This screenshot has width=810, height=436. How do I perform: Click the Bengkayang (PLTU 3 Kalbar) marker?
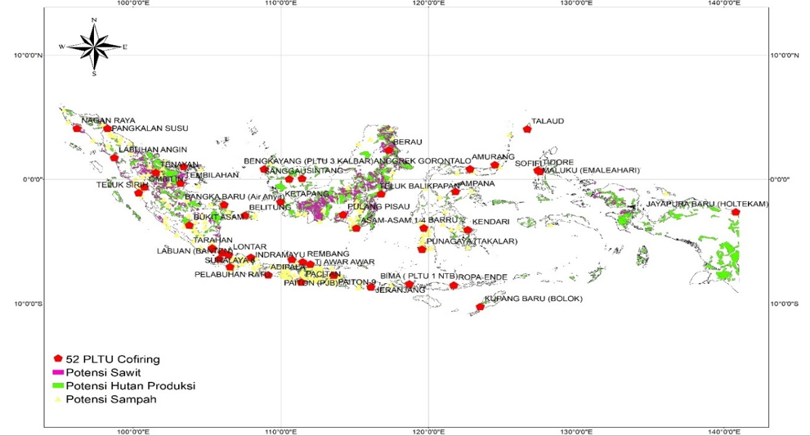[264, 169]
